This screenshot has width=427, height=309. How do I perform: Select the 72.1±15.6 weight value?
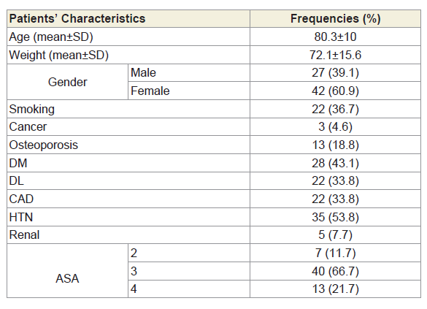[x=335, y=55]
